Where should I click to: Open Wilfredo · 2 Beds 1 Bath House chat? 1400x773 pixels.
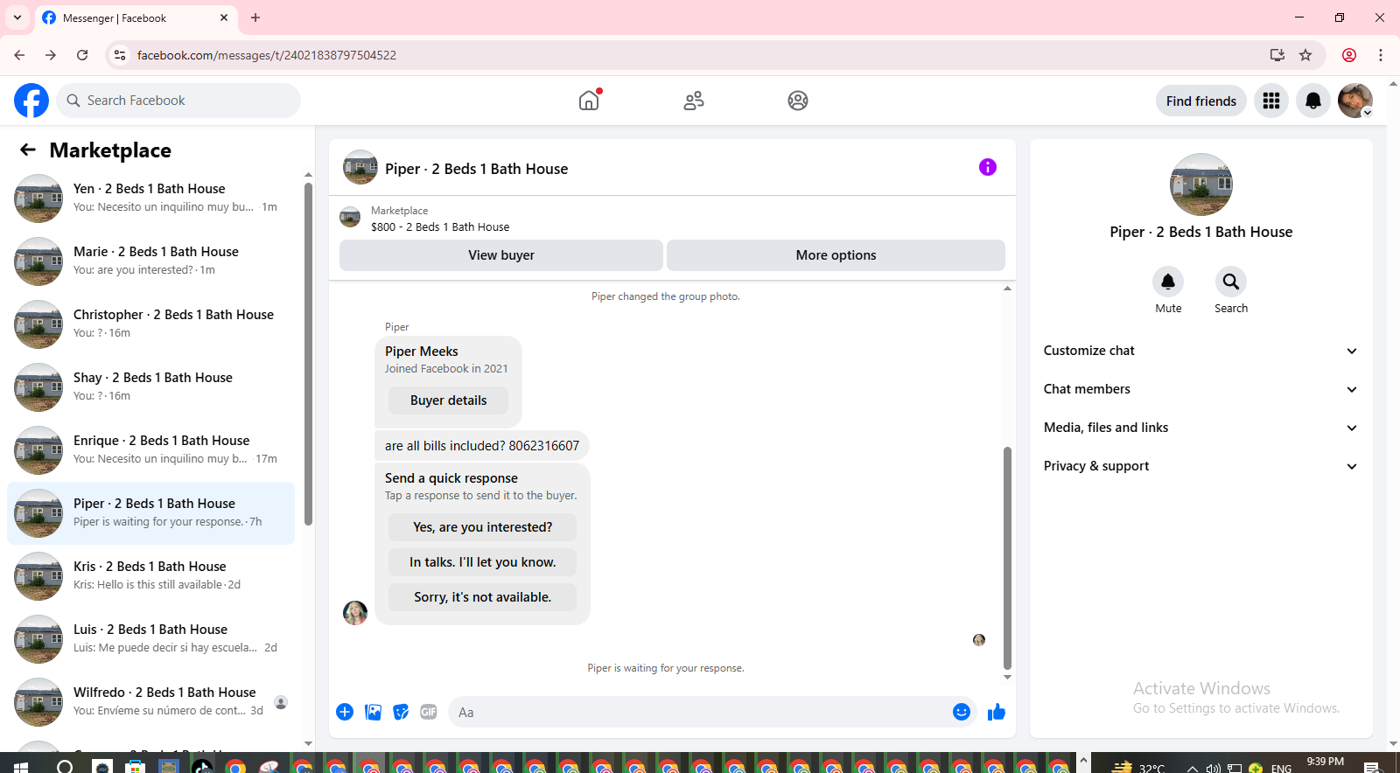click(x=150, y=702)
